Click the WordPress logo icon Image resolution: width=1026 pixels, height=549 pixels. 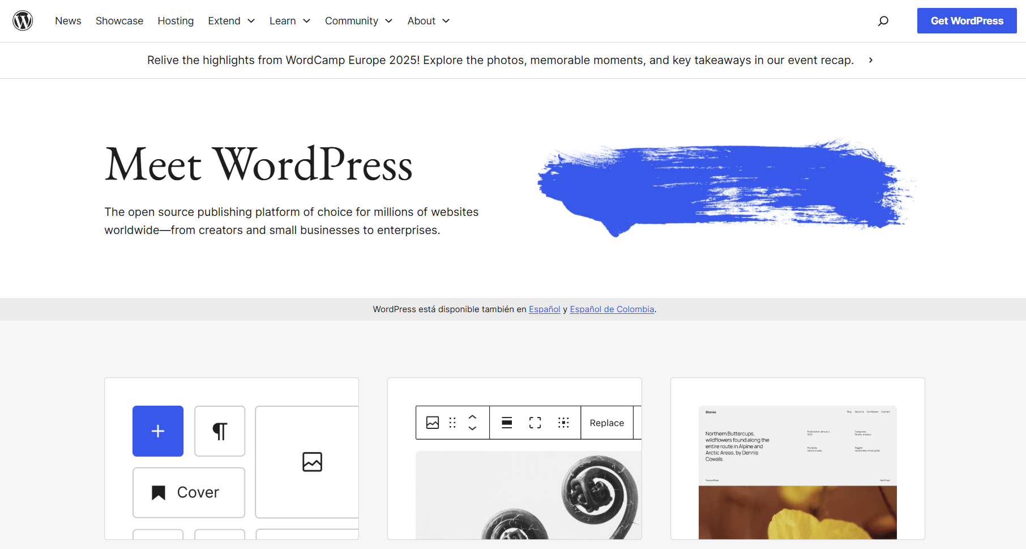[23, 21]
